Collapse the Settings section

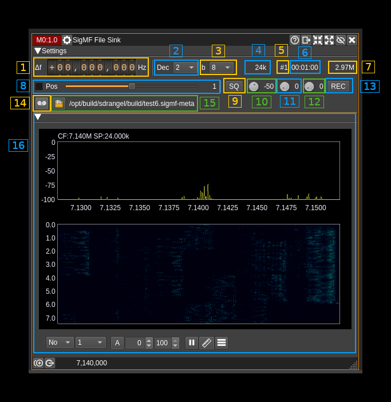[x=38, y=51]
